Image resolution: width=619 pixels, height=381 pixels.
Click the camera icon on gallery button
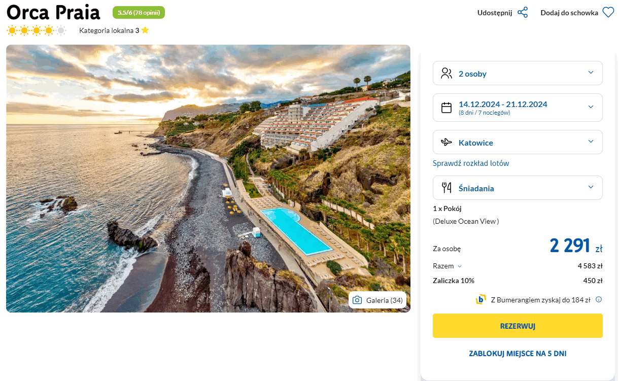pos(357,300)
